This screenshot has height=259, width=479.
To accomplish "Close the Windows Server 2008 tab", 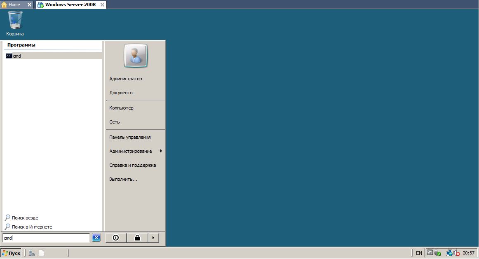I will tap(102, 5).
